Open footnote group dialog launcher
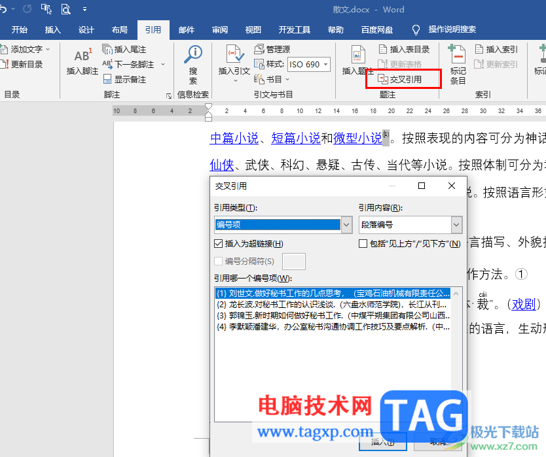 pos(169,96)
